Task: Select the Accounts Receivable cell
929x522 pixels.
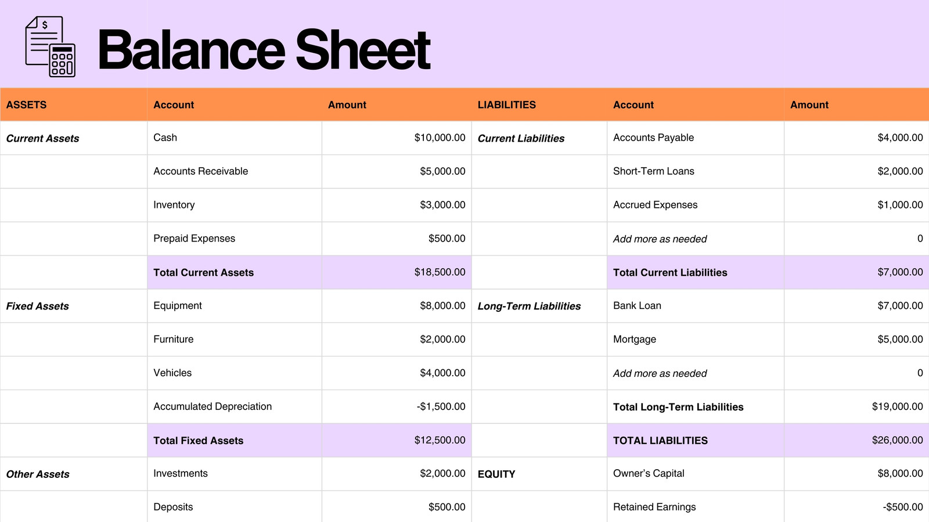Action: [235, 171]
